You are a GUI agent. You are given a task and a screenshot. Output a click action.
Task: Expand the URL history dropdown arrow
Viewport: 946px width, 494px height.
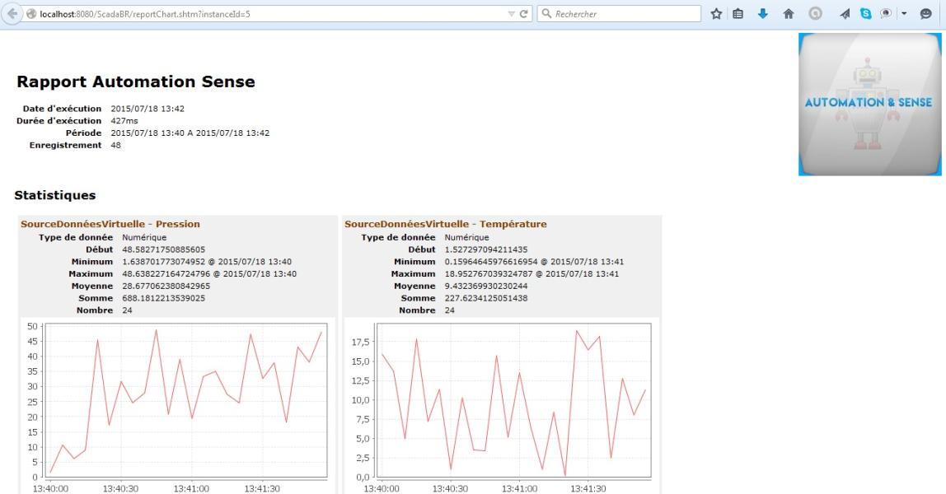[511, 14]
